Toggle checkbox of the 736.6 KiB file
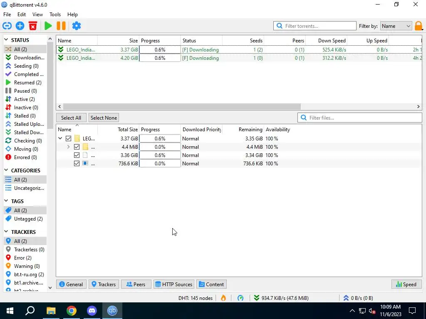The width and height of the screenshot is (426, 319). [x=77, y=164]
